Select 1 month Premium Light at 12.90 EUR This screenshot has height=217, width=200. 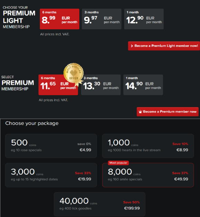pos(144,19)
